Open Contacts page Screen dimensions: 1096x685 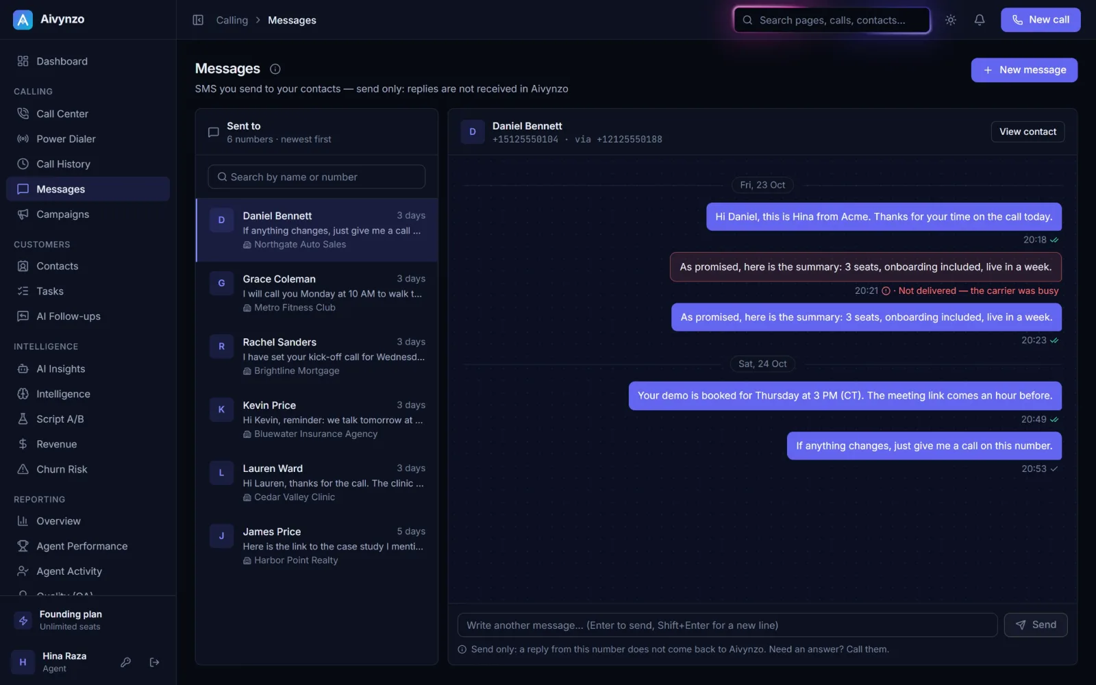click(x=88, y=266)
